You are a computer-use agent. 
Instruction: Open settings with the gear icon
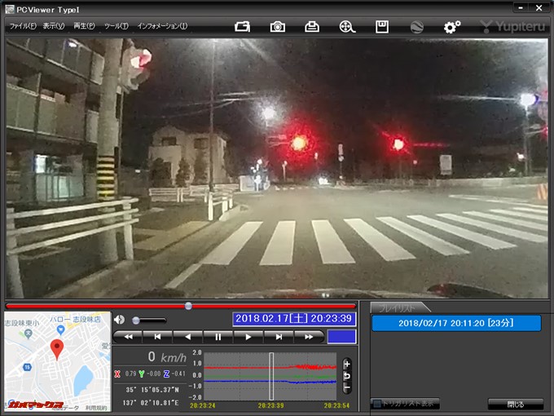click(451, 26)
